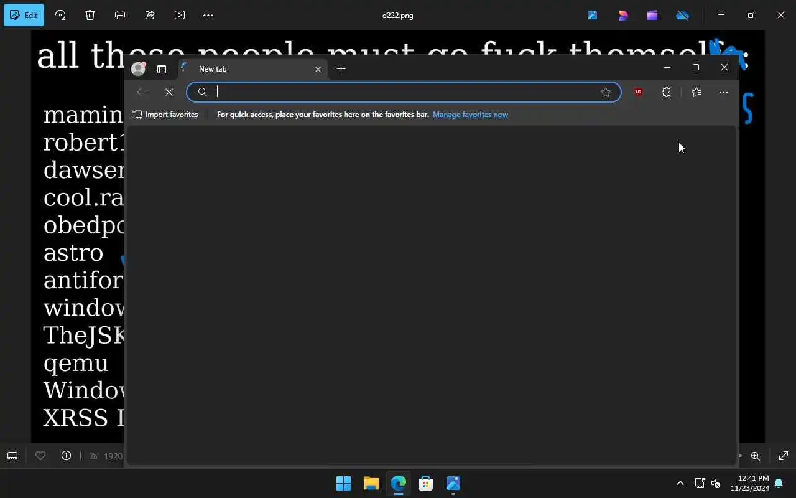Open Microsoft Store from the taskbar
Screen dimensions: 796x498
426,483
